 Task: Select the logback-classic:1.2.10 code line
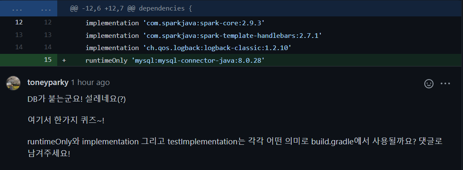189,48
